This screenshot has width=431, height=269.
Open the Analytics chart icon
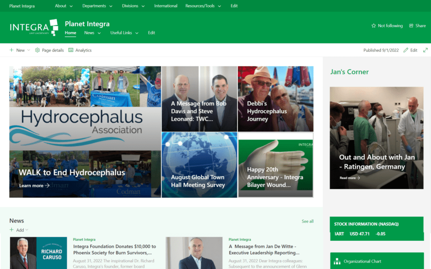click(71, 50)
